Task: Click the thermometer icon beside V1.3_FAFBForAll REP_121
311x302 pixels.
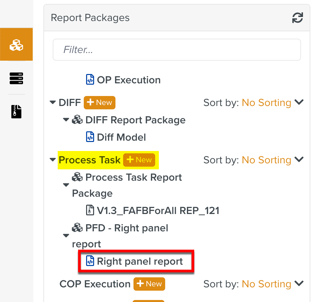Action: (89, 210)
